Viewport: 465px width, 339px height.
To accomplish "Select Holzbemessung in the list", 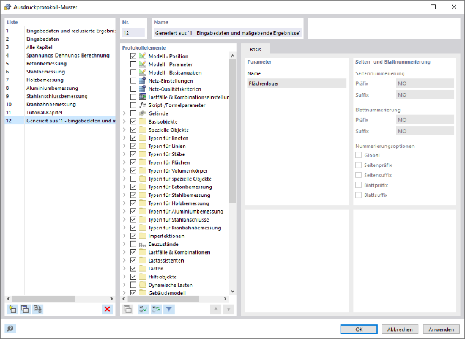I will pos(60,80).
